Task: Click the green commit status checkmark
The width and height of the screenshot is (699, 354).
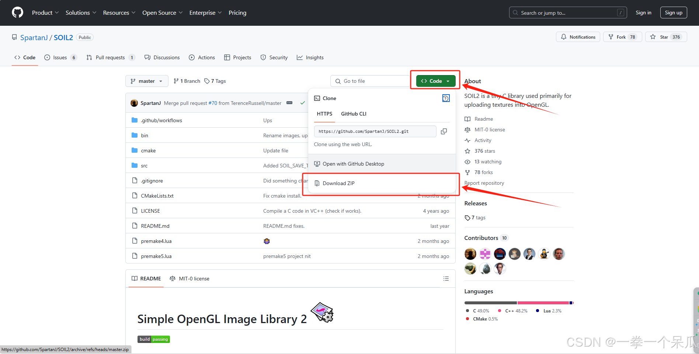Action: (303, 103)
